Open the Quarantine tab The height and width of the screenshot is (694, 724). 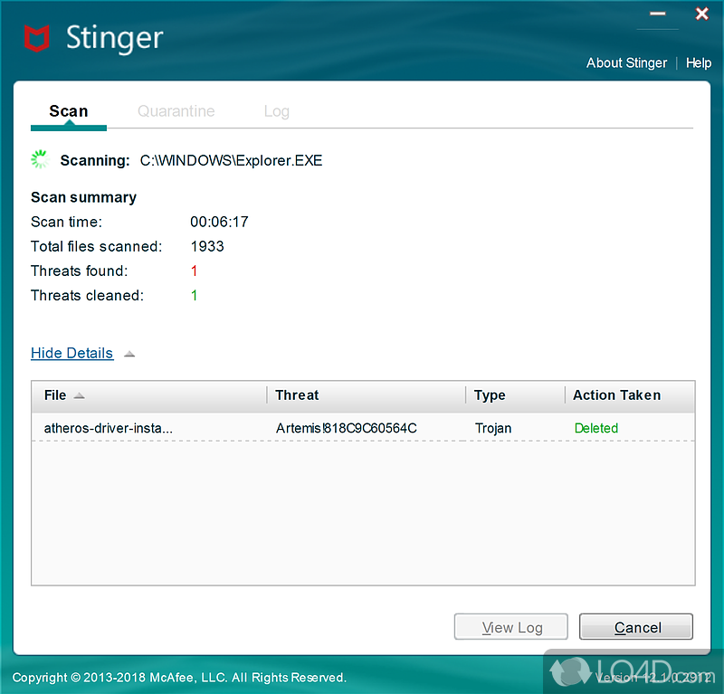[x=176, y=111]
